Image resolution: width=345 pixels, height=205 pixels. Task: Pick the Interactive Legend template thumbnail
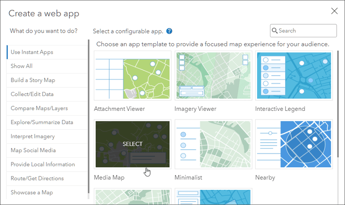(x=294, y=75)
